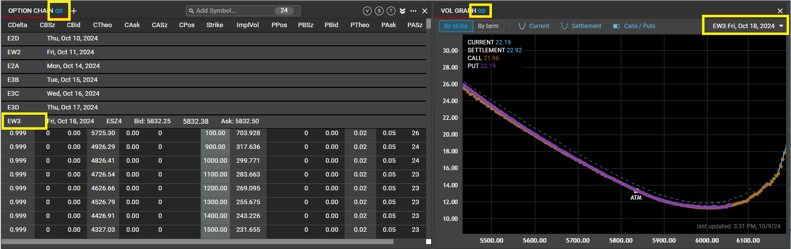The image size is (791, 249).
Task: Switch to the By term tab
Action: click(x=488, y=26)
